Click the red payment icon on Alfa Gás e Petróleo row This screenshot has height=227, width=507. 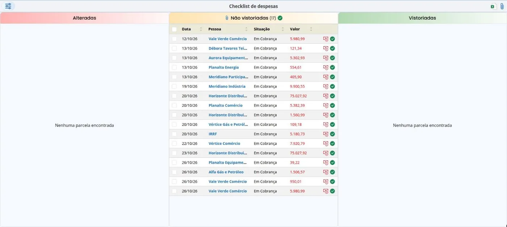tap(326, 172)
